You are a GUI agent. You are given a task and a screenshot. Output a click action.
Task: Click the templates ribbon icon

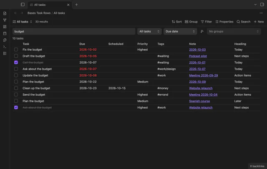click(x=5, y=40)
